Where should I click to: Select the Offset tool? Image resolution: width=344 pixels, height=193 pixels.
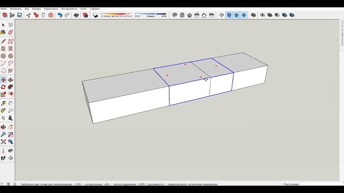click(x=10, y=94)
